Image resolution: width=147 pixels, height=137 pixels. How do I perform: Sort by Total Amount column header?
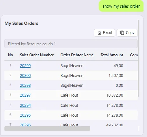112,55
